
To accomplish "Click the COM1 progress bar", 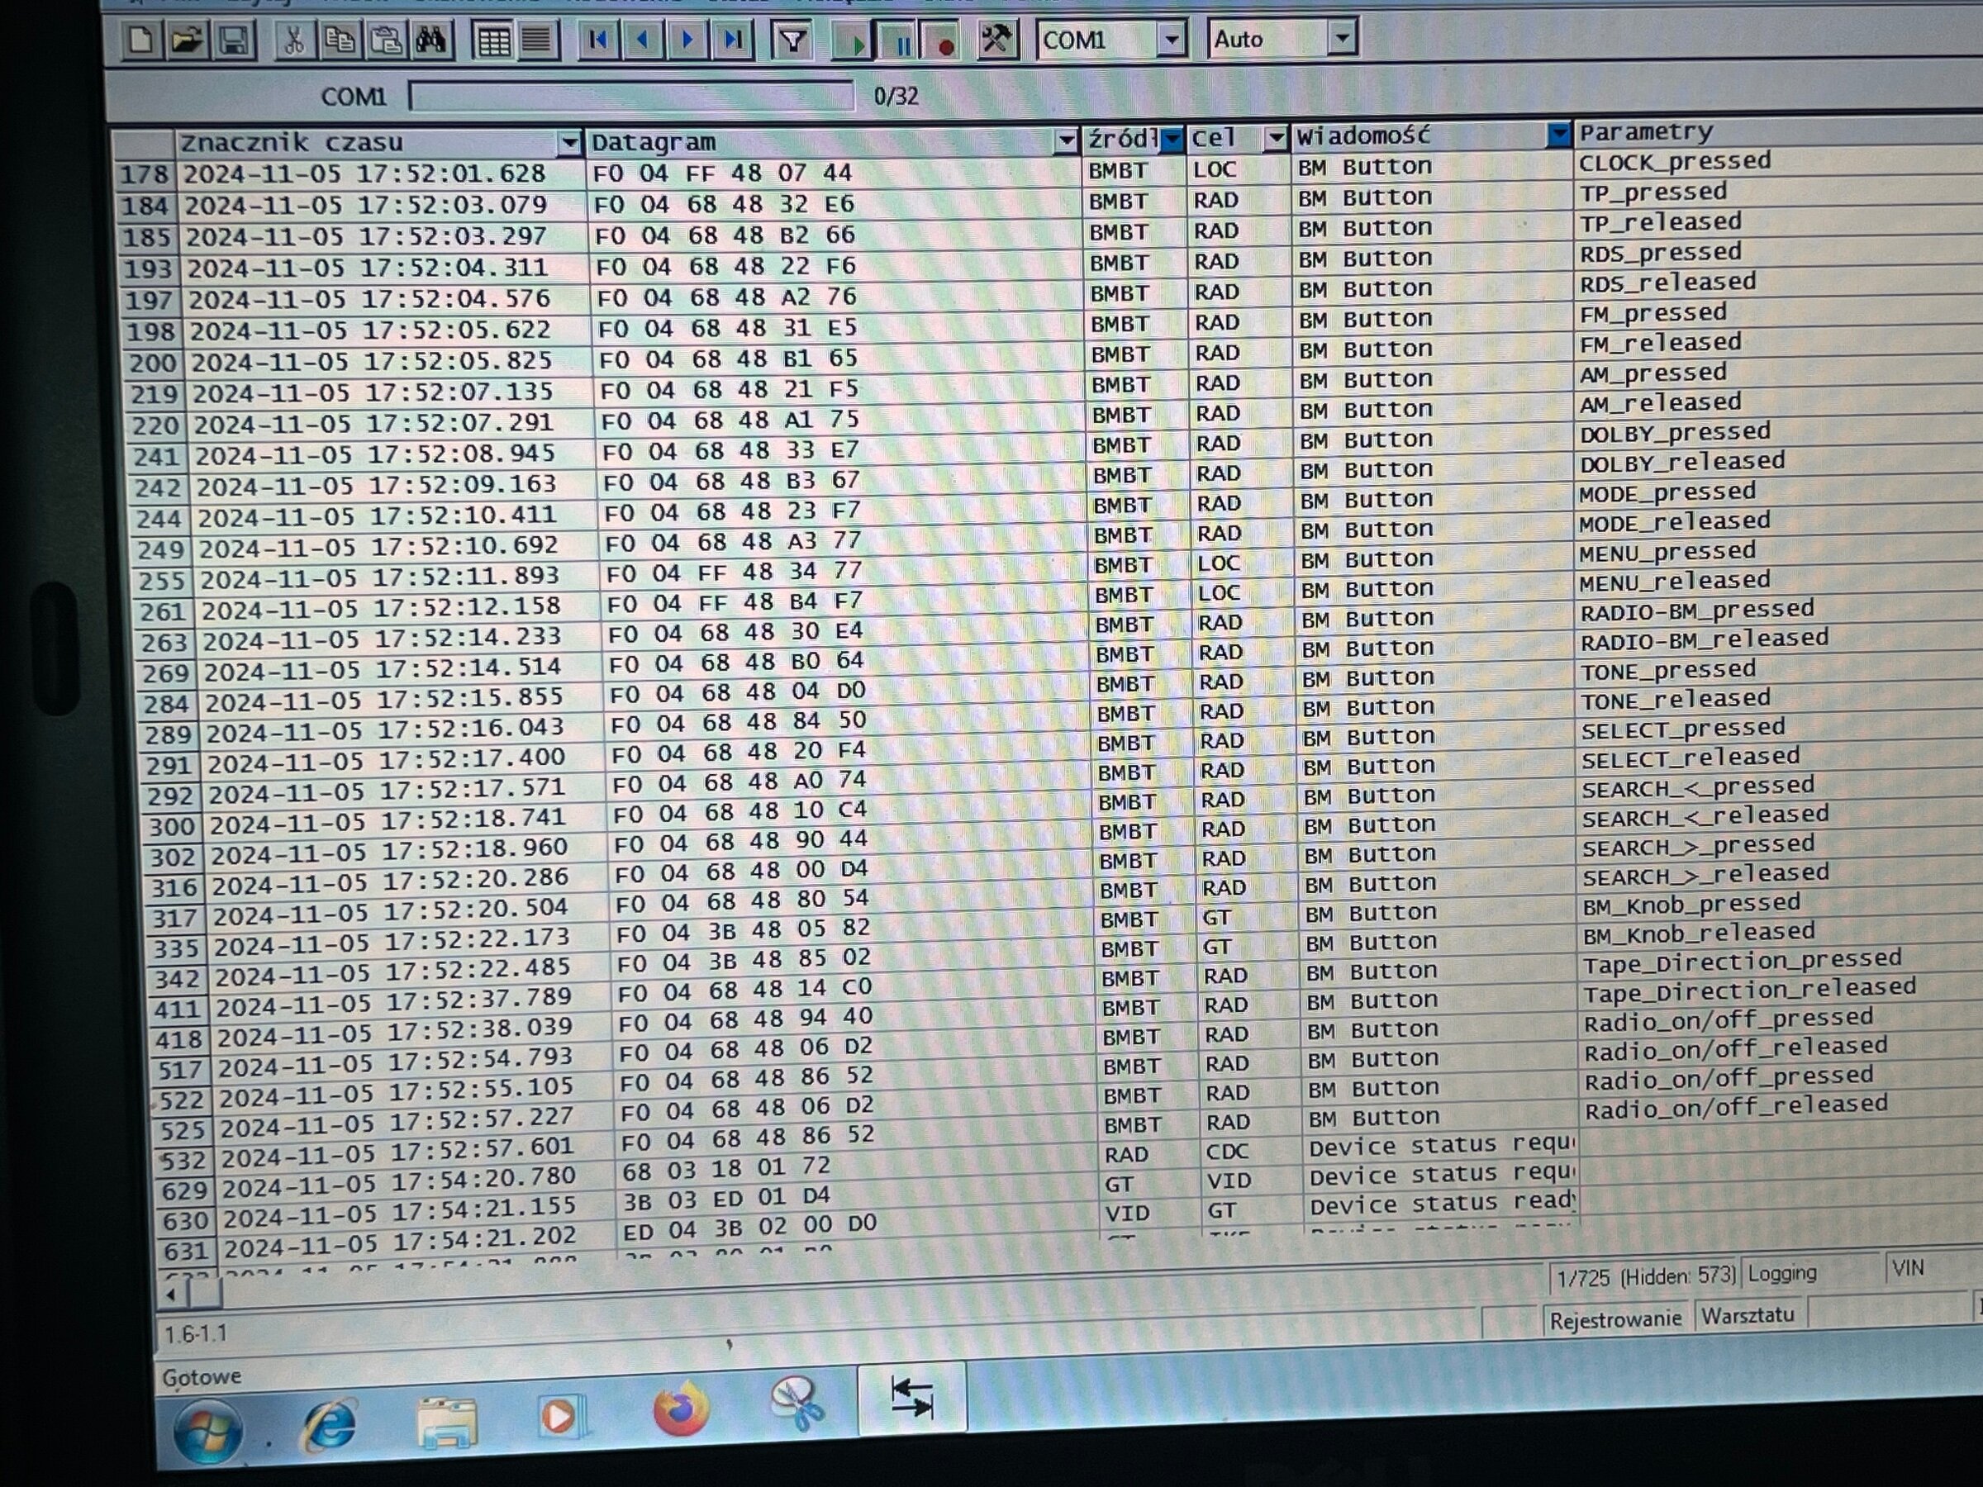I will pyautogui.click(x=631, y=95).
